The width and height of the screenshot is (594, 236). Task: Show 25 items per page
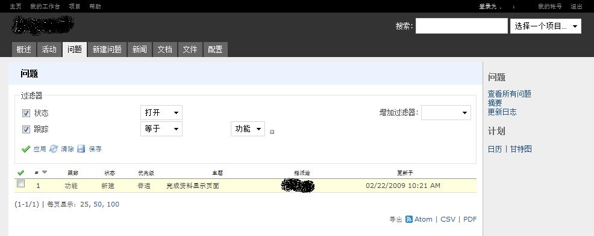84,204
